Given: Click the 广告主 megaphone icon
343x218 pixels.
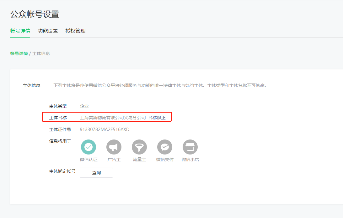Looking at the screenshot, I should click(114, 147).
